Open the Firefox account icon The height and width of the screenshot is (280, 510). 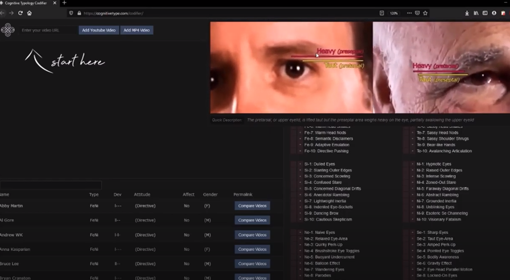[494, 13]
